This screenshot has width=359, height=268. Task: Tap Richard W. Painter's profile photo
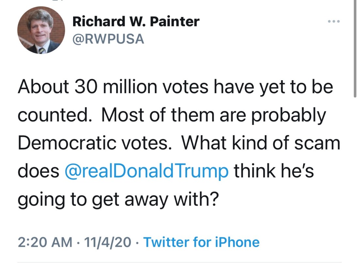41,30
